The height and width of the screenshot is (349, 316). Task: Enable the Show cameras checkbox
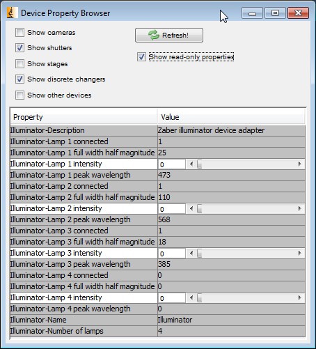(19, 33)
